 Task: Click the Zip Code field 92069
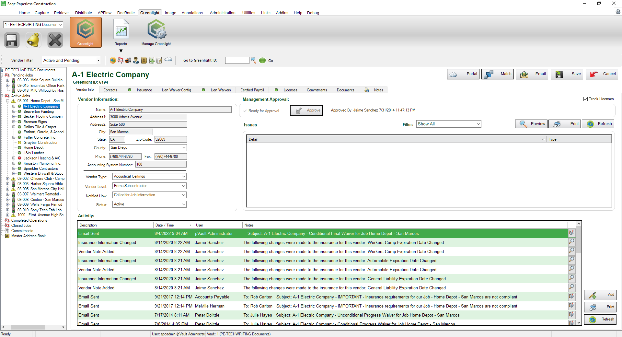[x=171, y=139]
